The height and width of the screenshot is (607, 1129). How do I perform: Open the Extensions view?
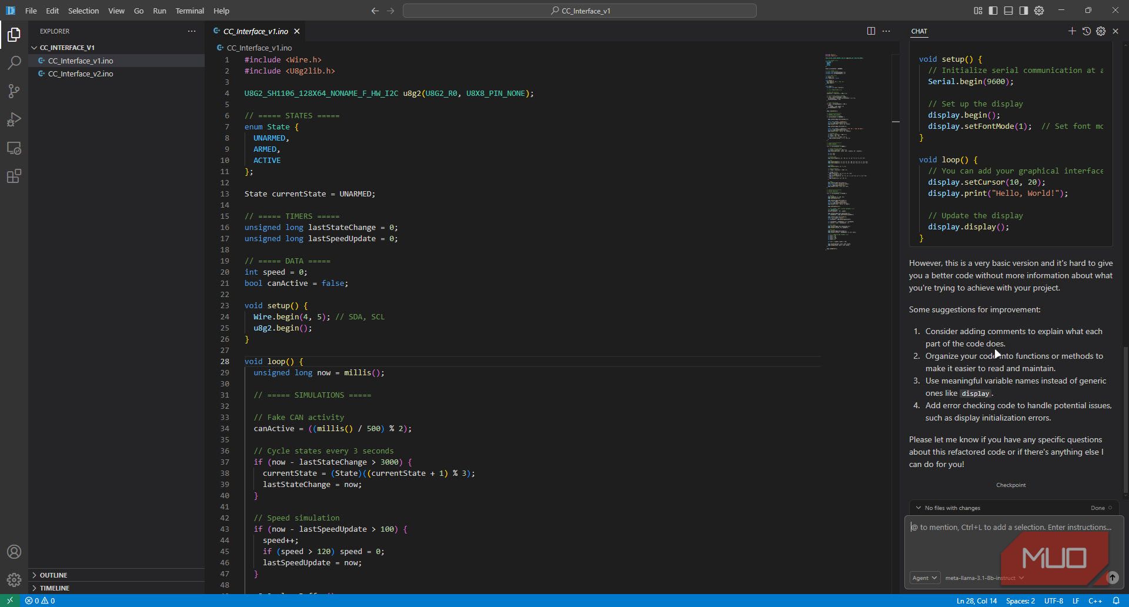(x=14, y=176)
